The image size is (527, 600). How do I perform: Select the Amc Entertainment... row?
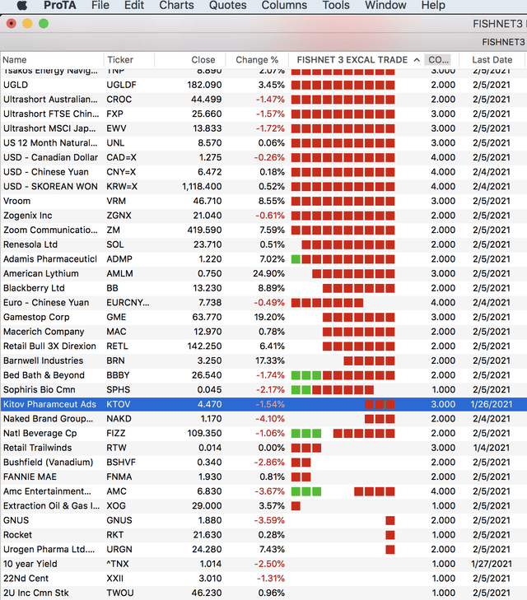click(263, 491)
